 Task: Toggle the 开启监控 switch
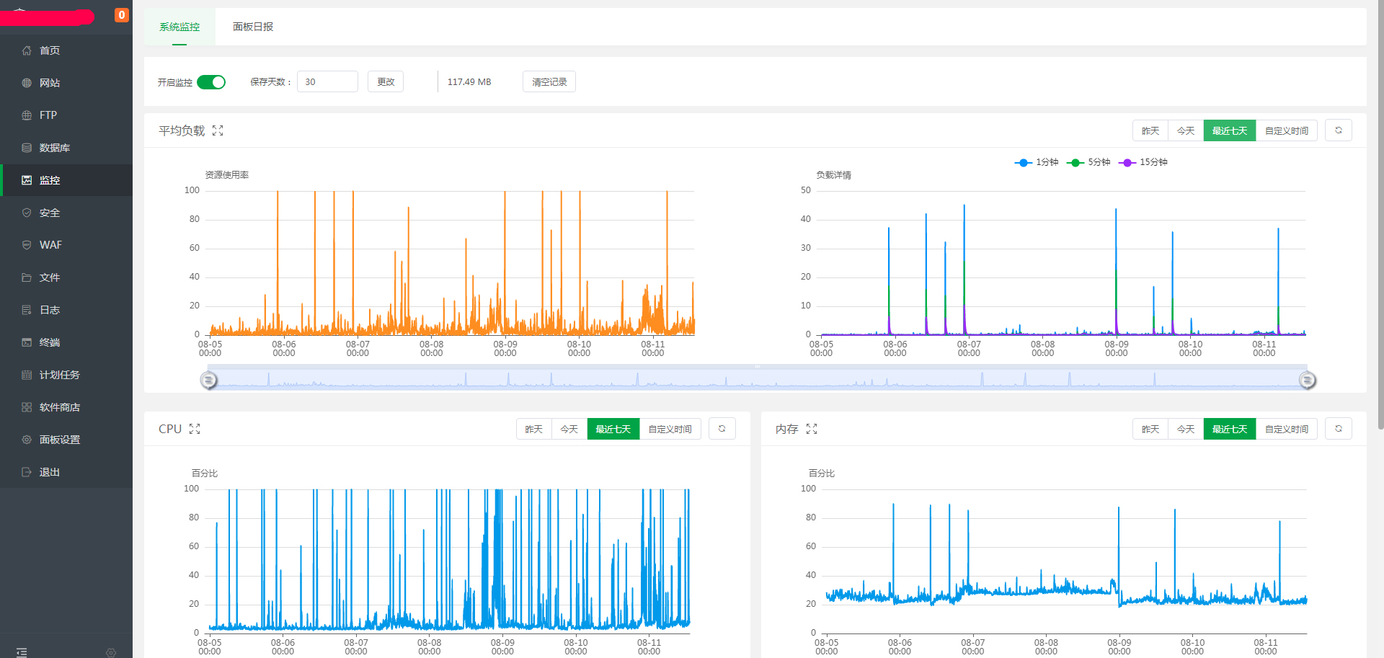211,82
